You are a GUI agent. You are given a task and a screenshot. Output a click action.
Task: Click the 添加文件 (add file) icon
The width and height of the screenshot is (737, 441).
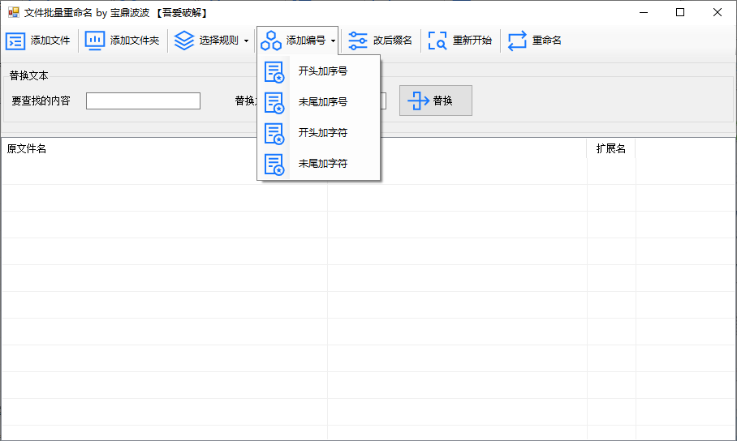15,41
